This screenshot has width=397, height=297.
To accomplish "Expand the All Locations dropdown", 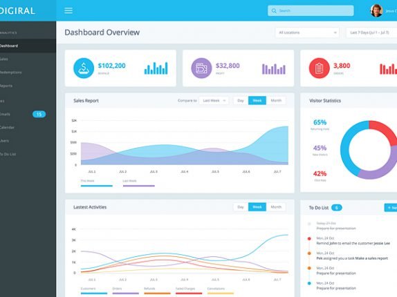I will [307, 32].
